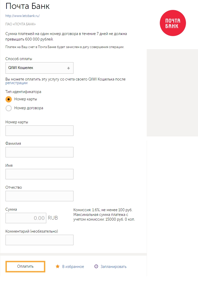Screen dimensions: 198x281
Task: Click the Почта Банк page heading
Action: [27, 6]
